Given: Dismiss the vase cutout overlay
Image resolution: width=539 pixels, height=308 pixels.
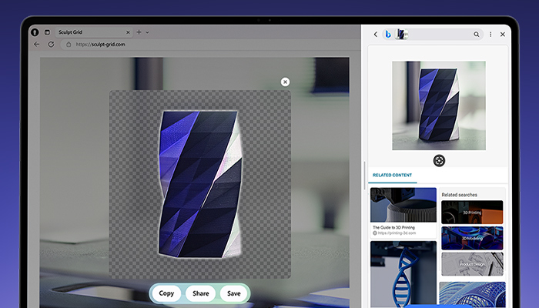Looking at the screenshot, I should (x=285, y=82).
